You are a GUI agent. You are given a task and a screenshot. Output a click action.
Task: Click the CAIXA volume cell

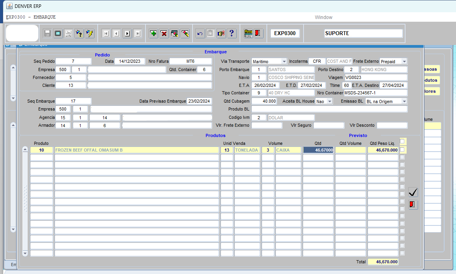coord(288,150)
